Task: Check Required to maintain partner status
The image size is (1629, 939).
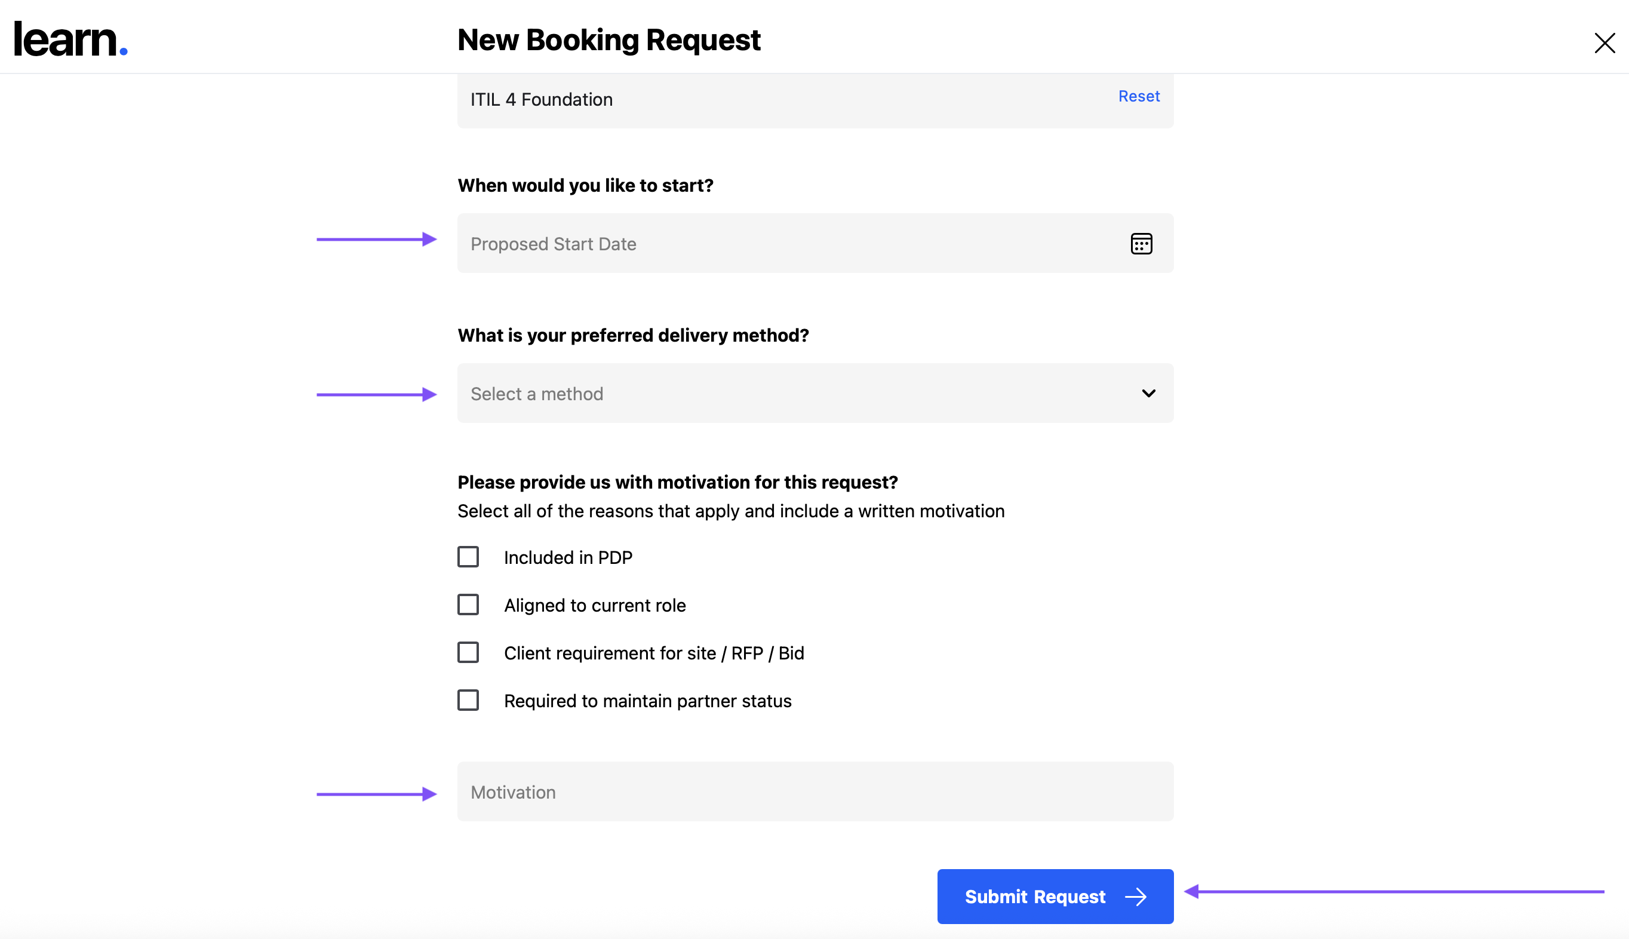Action: click(468, 699)
